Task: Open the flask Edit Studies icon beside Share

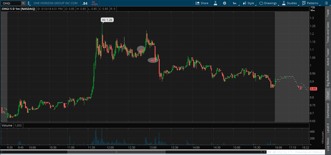Action: point(215,3)
